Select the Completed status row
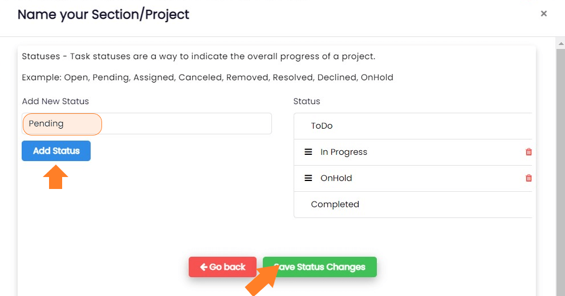This screenshot has height=296, width=565. click(413, 204)
